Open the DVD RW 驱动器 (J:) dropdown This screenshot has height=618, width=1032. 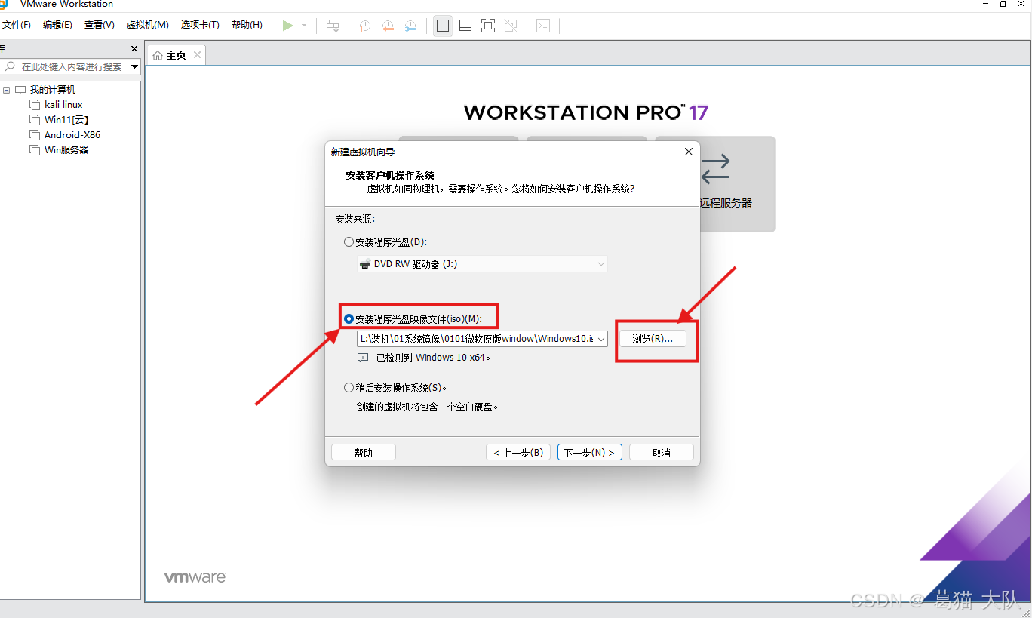(482, 264)
